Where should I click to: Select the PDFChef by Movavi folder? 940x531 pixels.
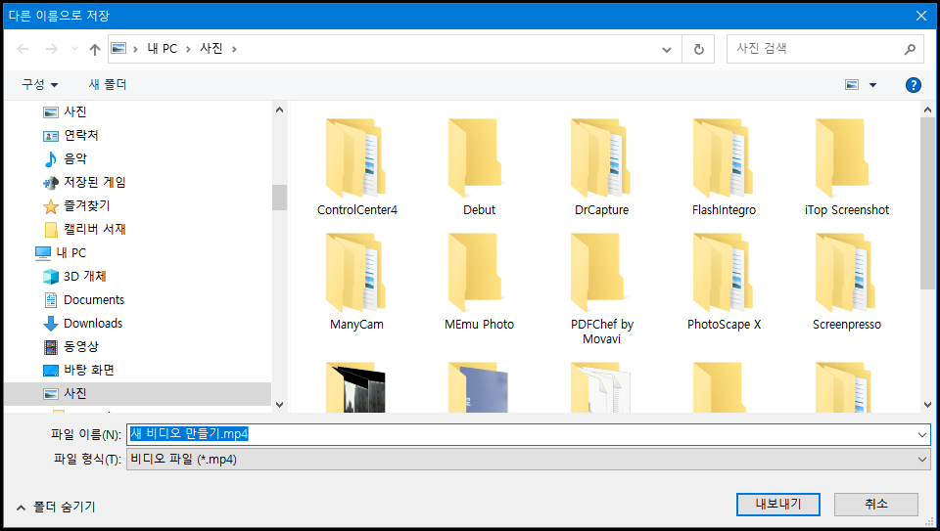(601, 288)
